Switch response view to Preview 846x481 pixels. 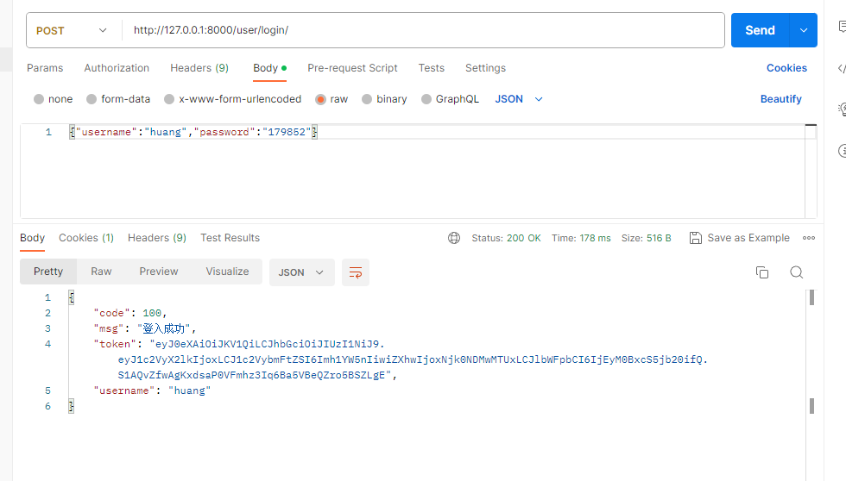pos(159,272)
